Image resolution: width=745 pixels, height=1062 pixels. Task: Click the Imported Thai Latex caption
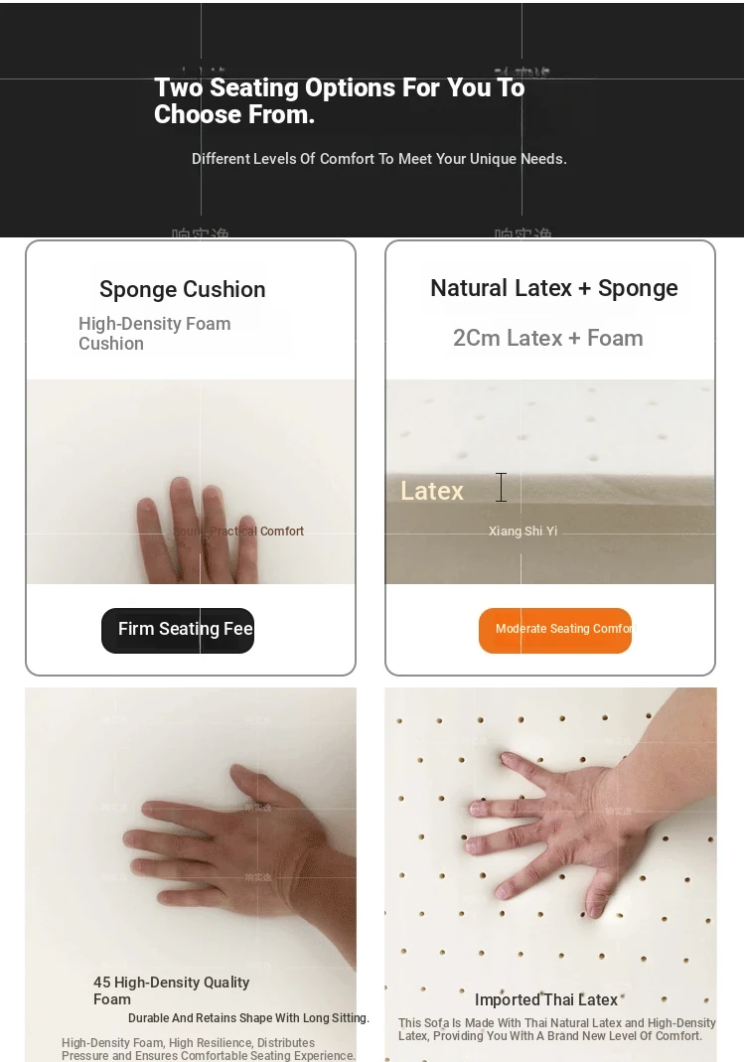546,999
